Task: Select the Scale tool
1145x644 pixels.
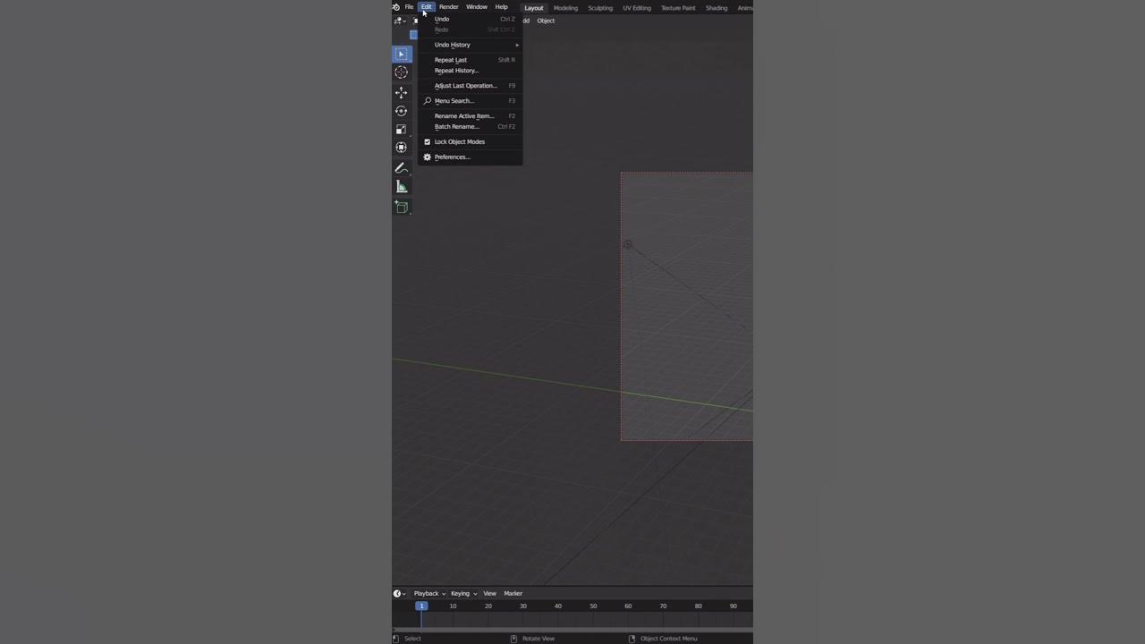Action: click(402, 130)
